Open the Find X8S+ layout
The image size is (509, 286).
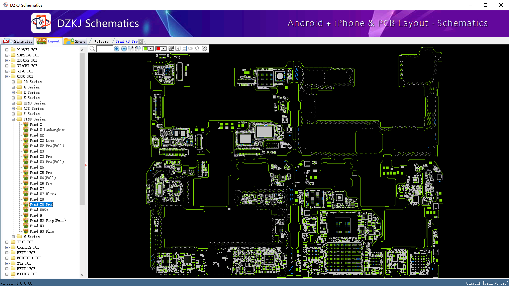pyautogui.click(x=39, y=210)
